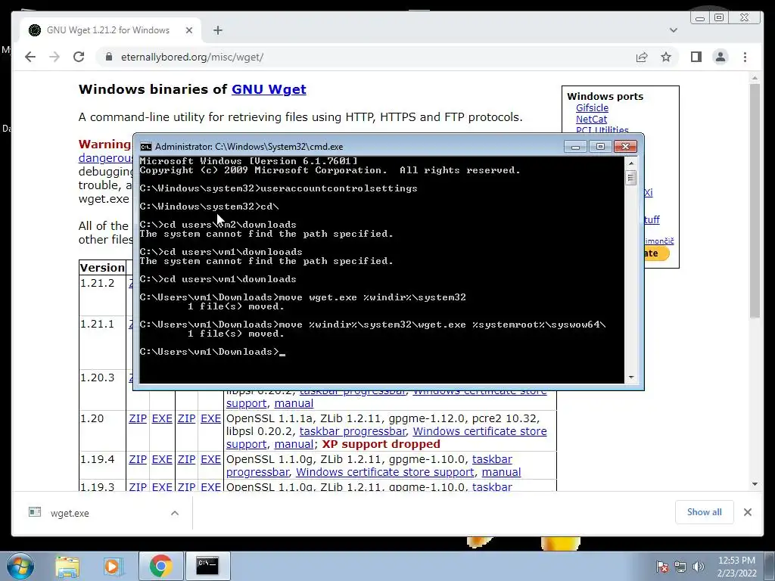Select the GNU Wget 1.21.2 tab
The image size is (775, 581).
click(110, 30)
